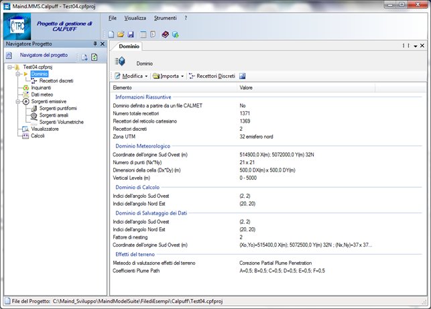Screen dimensions: 431x309
Task: Save project with the floppy disk icon
Action: point(131,34)
